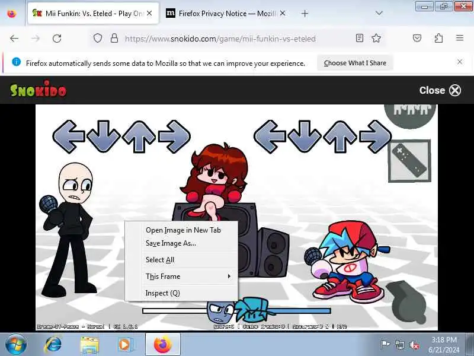Click player's right arrow receptor
The height and width of the screenshot is (356, 474).
click(375, 137)
